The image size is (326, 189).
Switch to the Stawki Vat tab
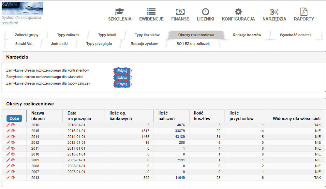coord(24,44)
